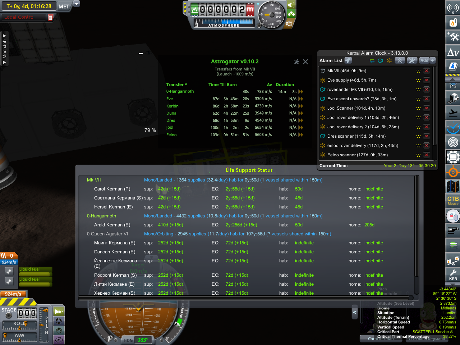Image resolution: width=460 pixels, height=345 pixels.
Task: Open the Astrogator rocket toolbar icon
Action: [453, 66]
